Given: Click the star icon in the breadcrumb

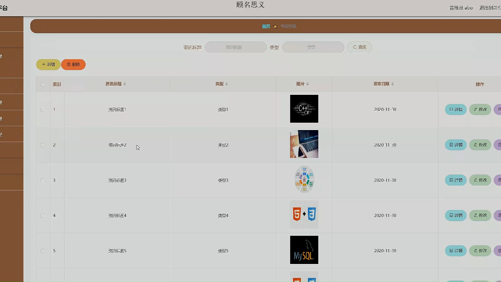Looking at the screenshot, I should (275, 26).
